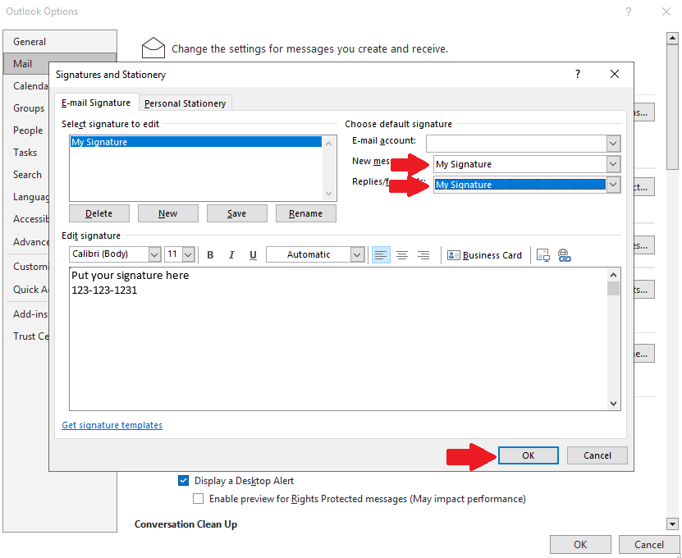Click the signature editor scroll up arrow
This screenshot has height=558, width=682.
click(x=613, y=275)
